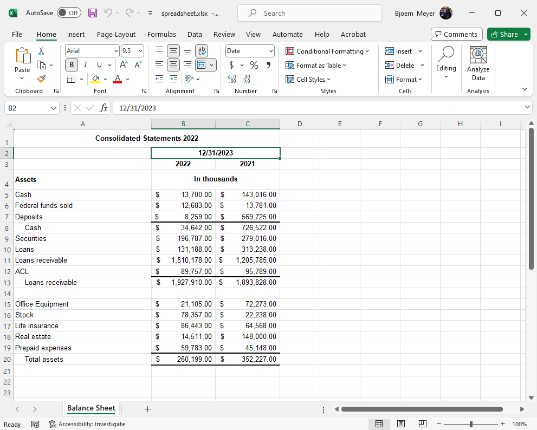
Task: Click the Wrap Text icon
Action: coord(200,50)
